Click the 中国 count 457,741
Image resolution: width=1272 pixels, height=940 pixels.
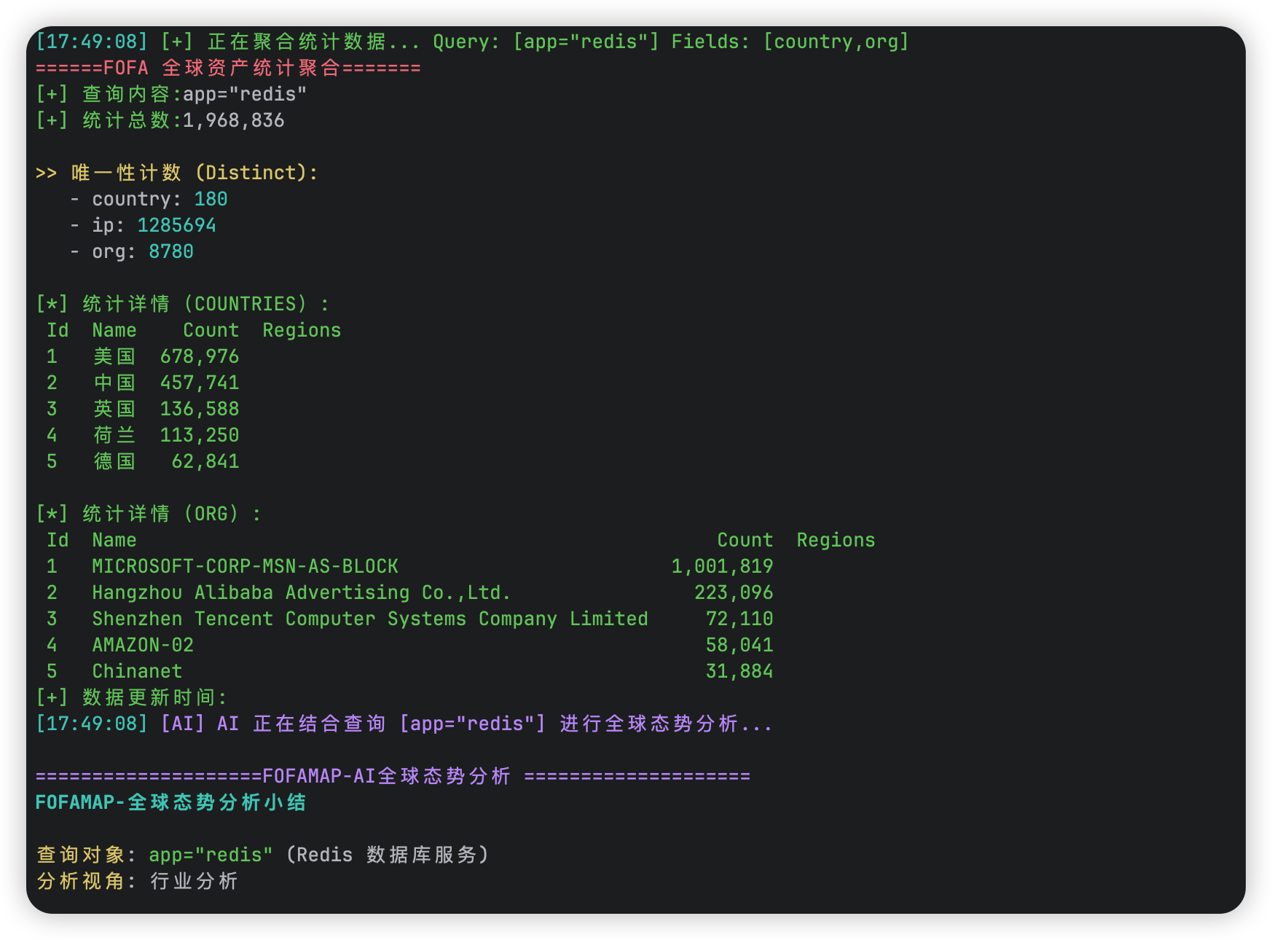point(200,383)
